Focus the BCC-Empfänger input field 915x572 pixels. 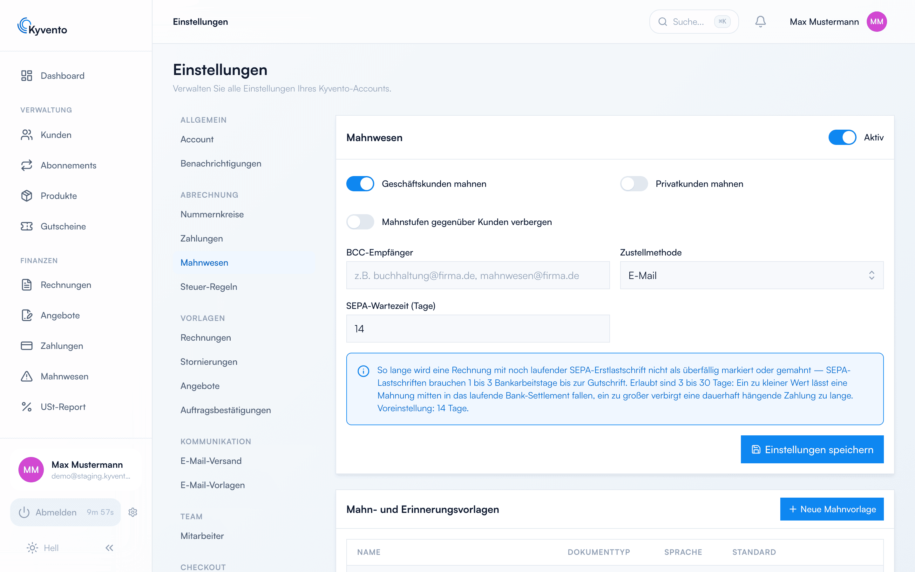tap(478, 276)
